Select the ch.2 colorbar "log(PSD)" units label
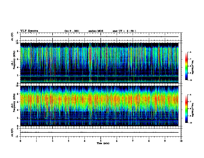Image resolution: width=204 pixels, height=158 pixels. (193, 110)
